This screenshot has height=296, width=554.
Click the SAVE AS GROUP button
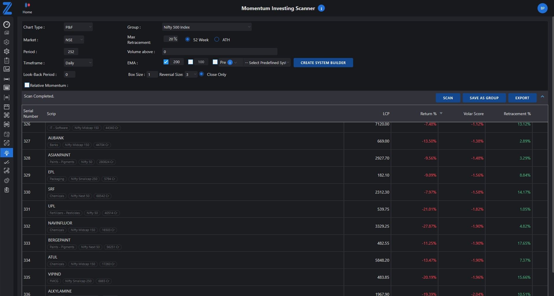click(x=484, y=98)
